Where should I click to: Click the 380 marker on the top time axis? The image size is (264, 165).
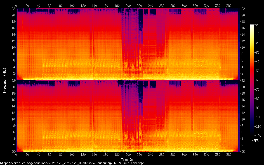point(229,6)
